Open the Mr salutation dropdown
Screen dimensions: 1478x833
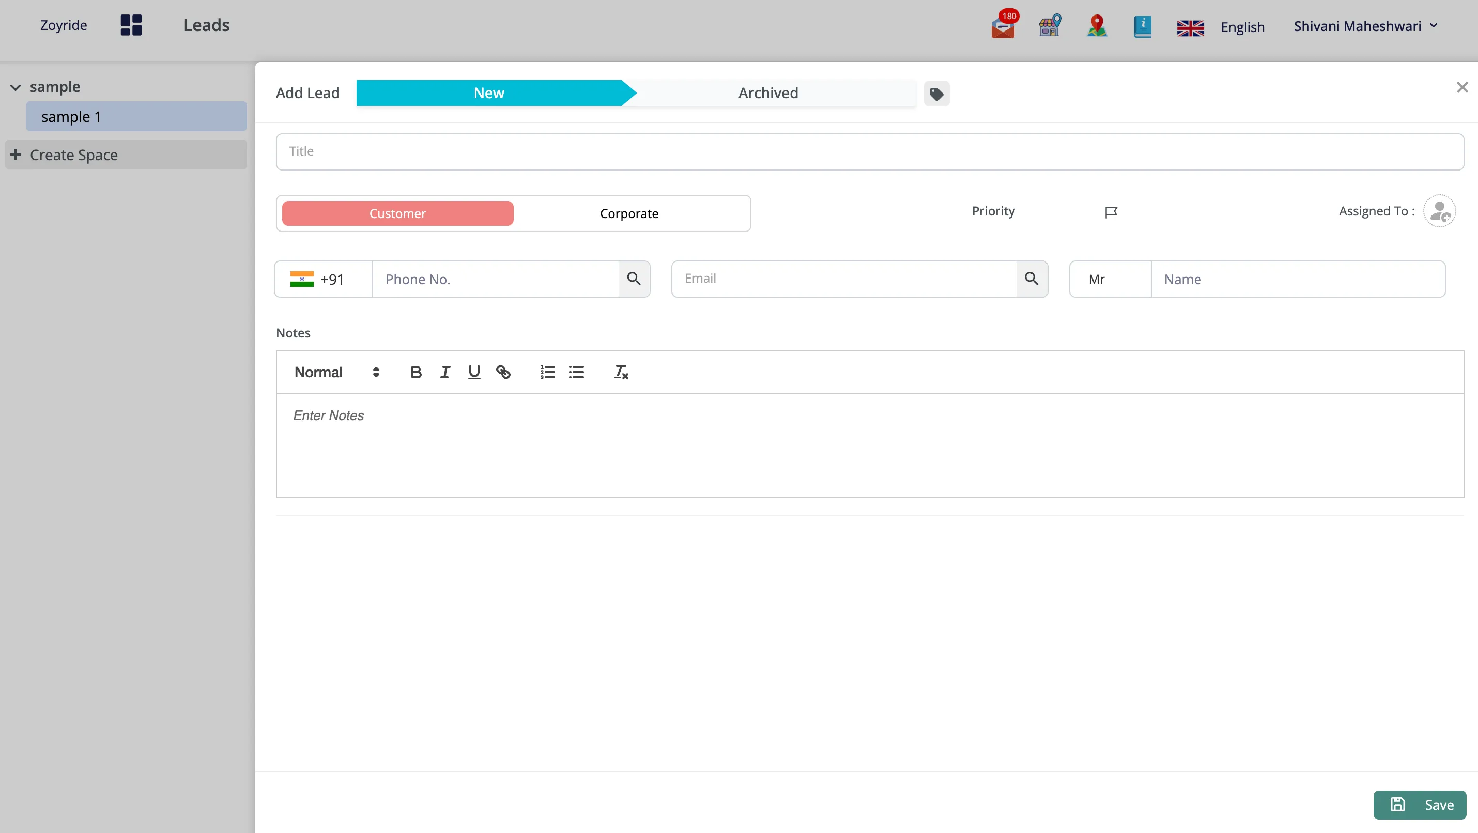click(1110, 279)
